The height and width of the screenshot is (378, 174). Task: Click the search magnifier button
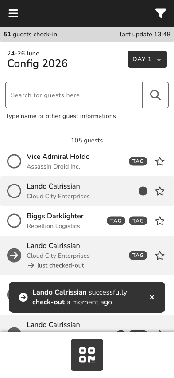tap(155, 95)
